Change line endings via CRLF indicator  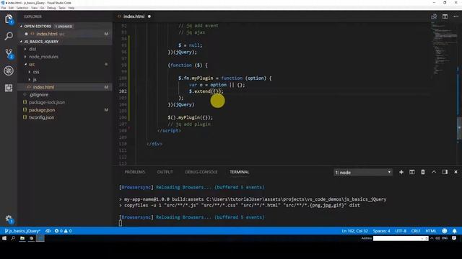[416, 231]
